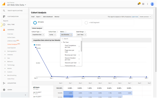Screen dimensions: 157x98
Task: Click help icon for Revenue per User
Action: pos(79,55)
